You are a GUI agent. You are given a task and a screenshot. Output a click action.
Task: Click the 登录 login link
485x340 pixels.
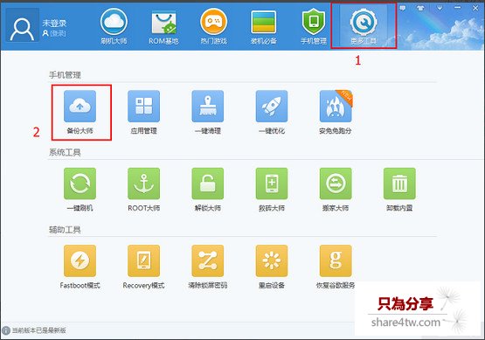(x=59, y=33)
